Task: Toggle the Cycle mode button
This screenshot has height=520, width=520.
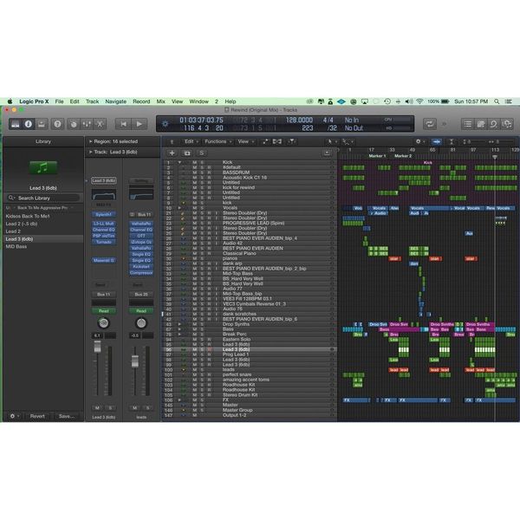Action: coord(430,124)
